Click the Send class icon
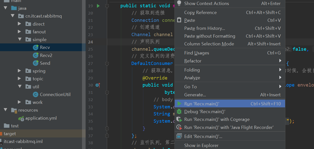 click(x=35, y=63)
